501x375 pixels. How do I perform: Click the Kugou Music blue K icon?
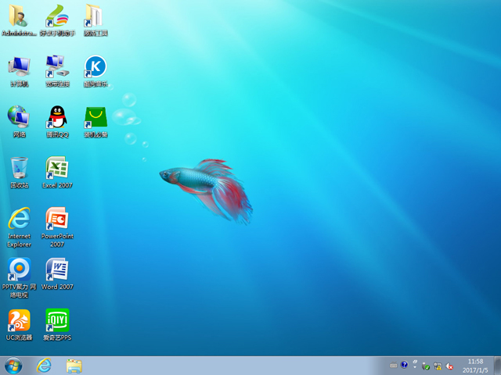(95, 67)
